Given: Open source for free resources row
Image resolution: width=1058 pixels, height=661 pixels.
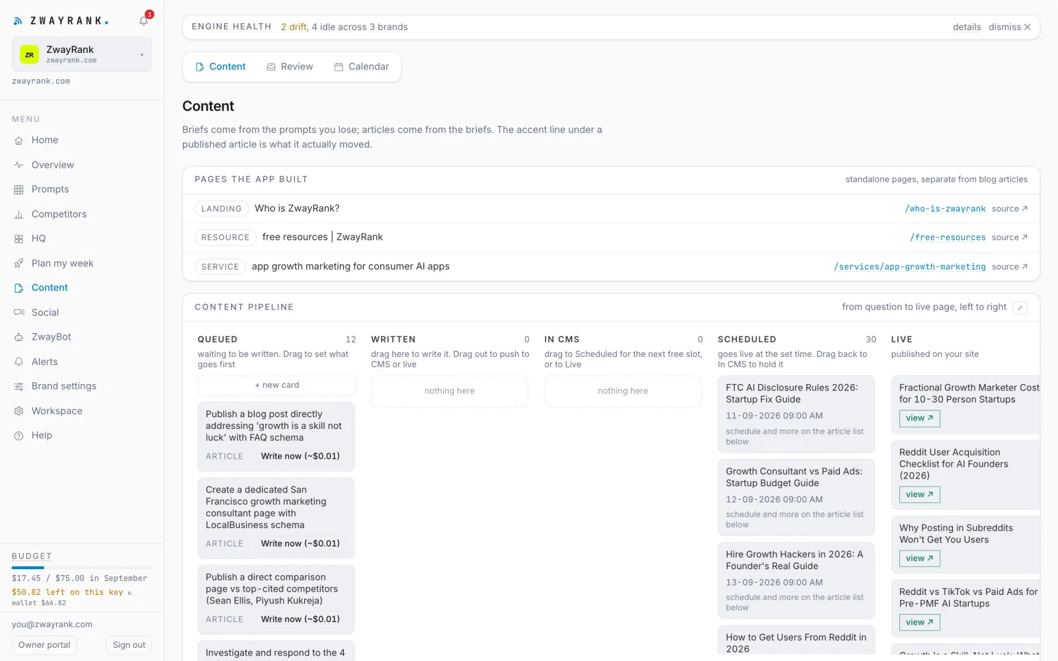Looking at the screenshot, I should (x=1010, y=237).
